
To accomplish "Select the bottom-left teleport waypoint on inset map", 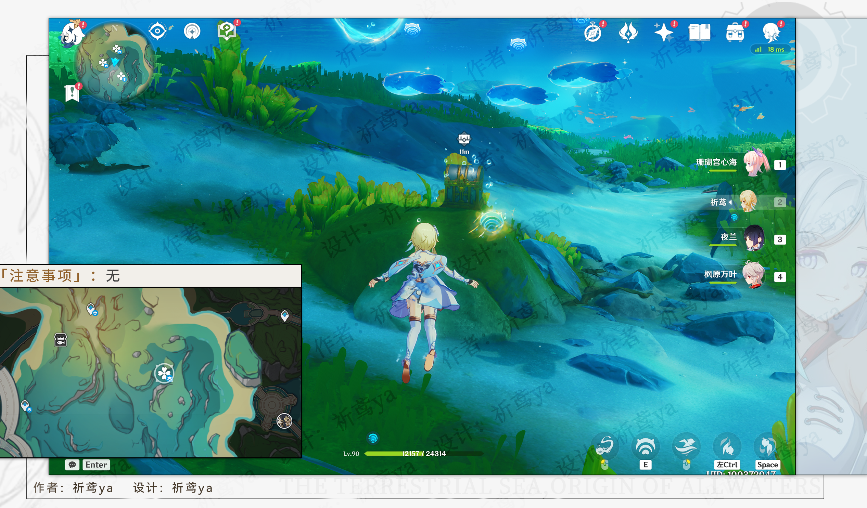I will pyautogui.click(x=26, y=405).
